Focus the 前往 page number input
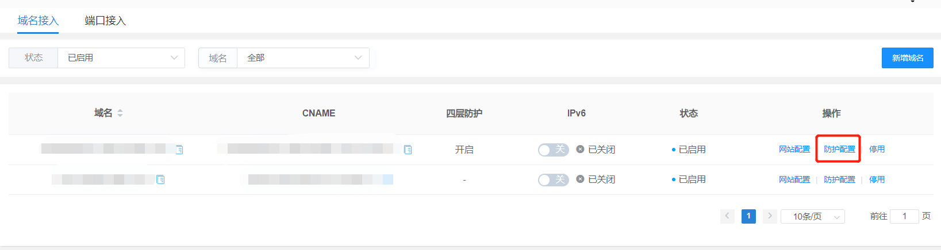This screenshot has height=250, width=941. (904, 216)
